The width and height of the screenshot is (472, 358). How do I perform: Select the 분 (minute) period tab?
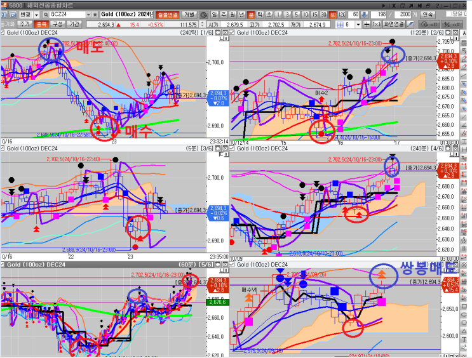tap(251, 15)
